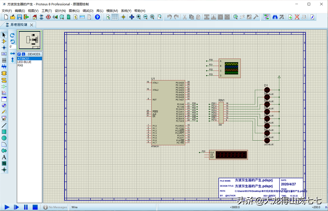Click the Save Project toolbar icon

click(x=19, y=17)
